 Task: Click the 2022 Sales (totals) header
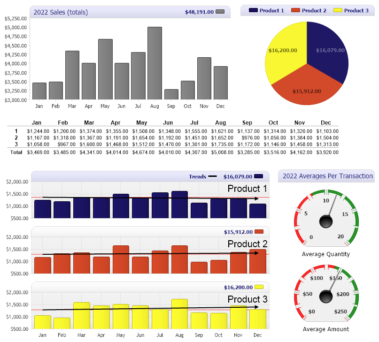tap(61, 12)
